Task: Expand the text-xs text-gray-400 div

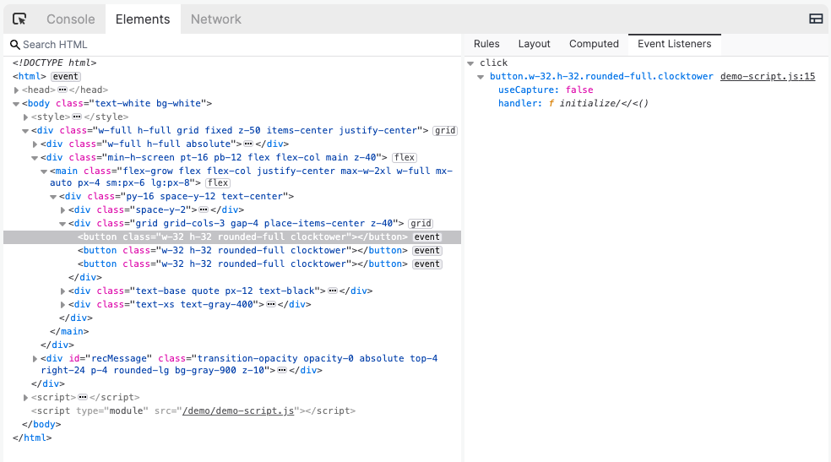Action: coord(62,305)
